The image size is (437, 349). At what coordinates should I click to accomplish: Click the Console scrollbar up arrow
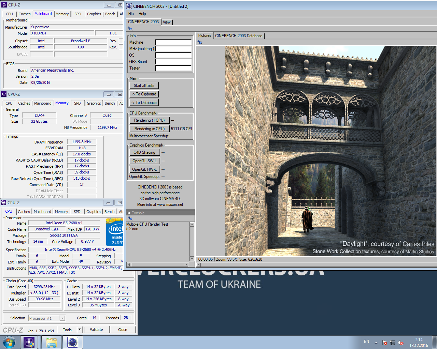[192, 225]
